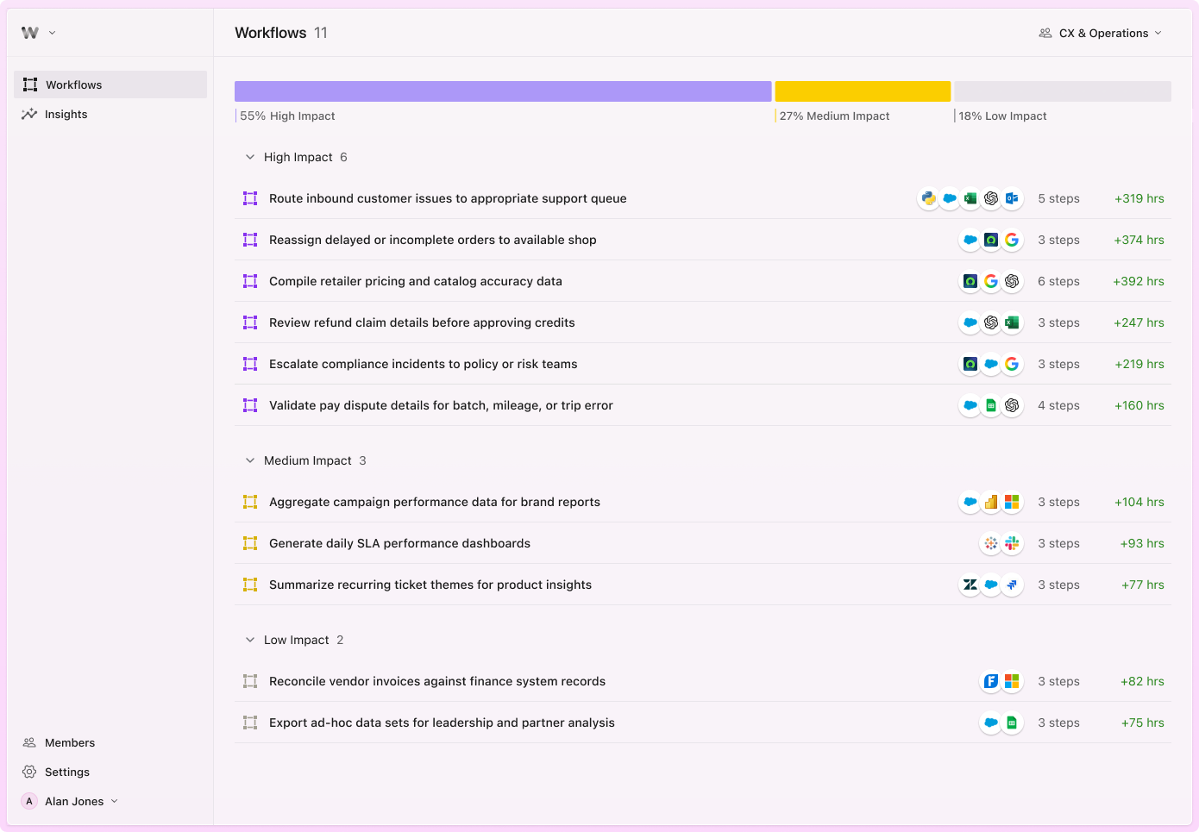The height and width of the screenshot is (832, 1199).
Task: Select the Zendesk icon on the ticket themes workflow
Action: (x=970, y=585)
